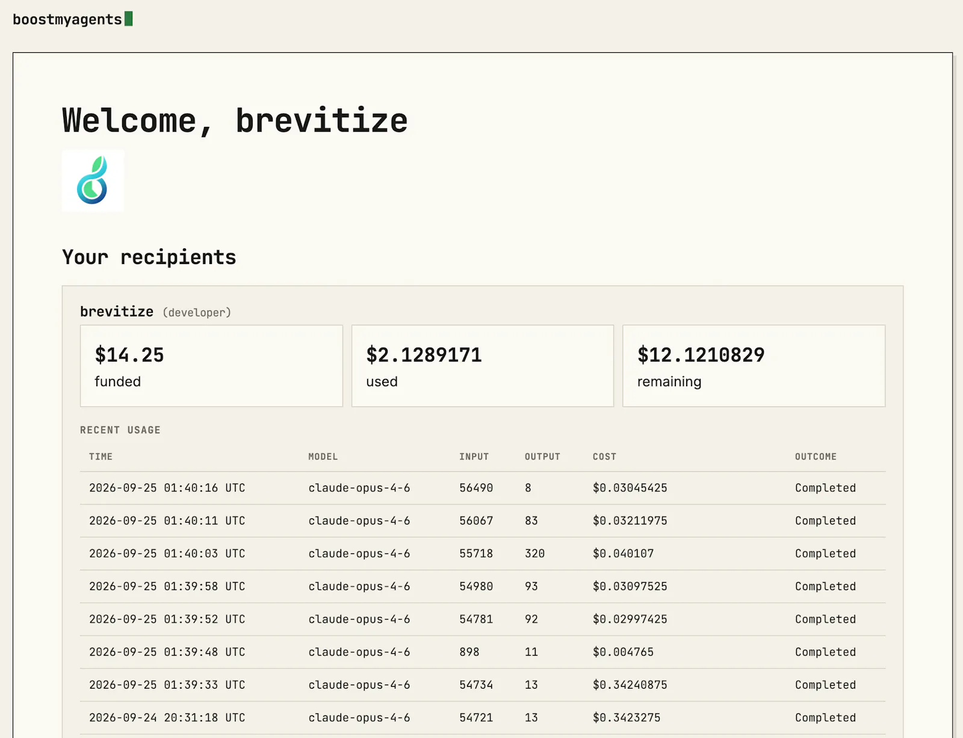Click Completed outcome for 01:39:48 row
The height and width of the screenshot is (738, 963).
point(825,652)
